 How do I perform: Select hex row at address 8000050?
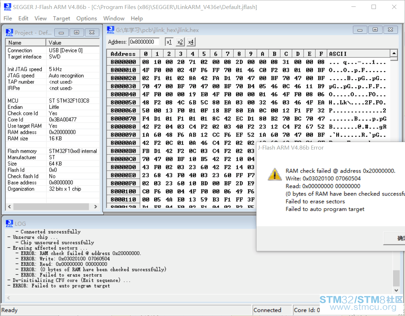248,102
